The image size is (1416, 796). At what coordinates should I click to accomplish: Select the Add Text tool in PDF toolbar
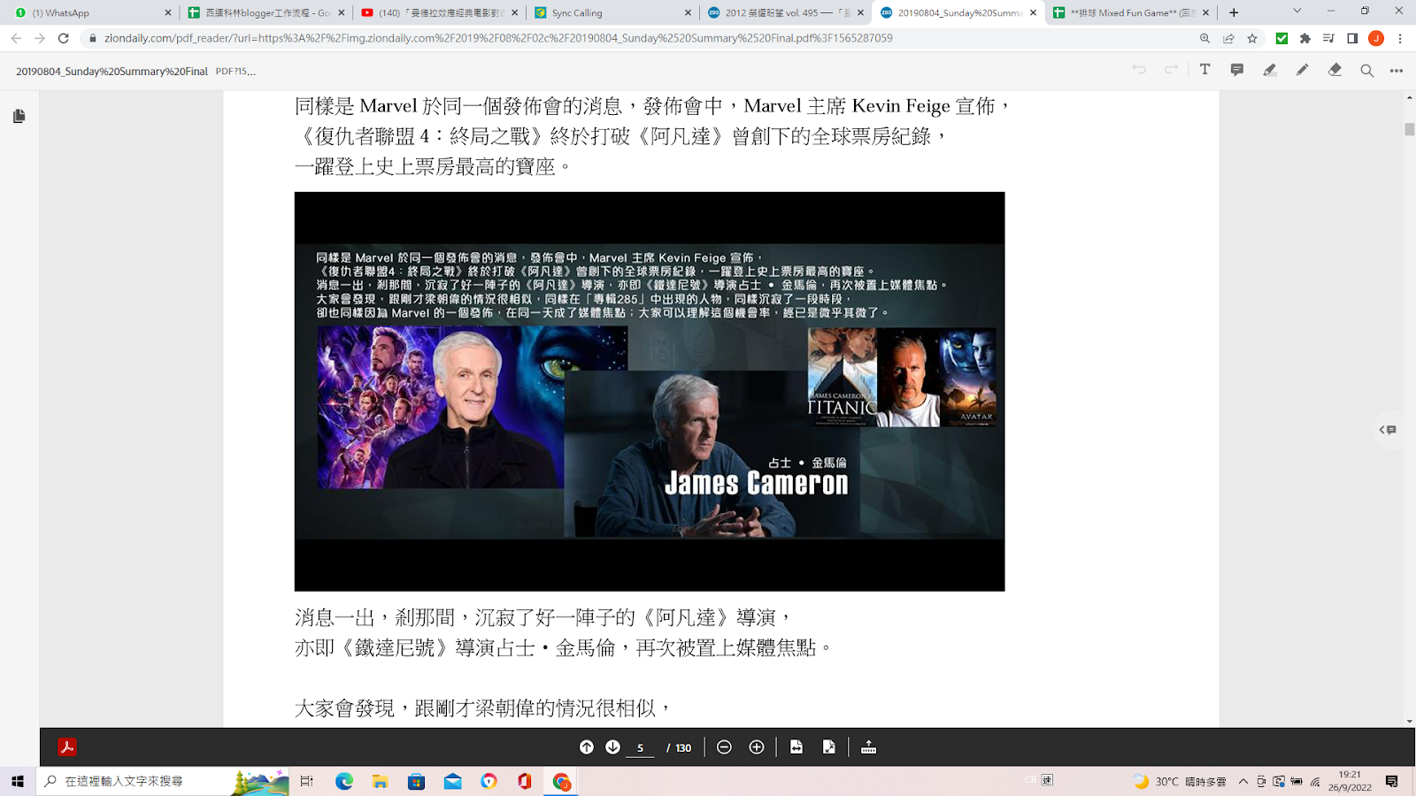(1204, 70)
